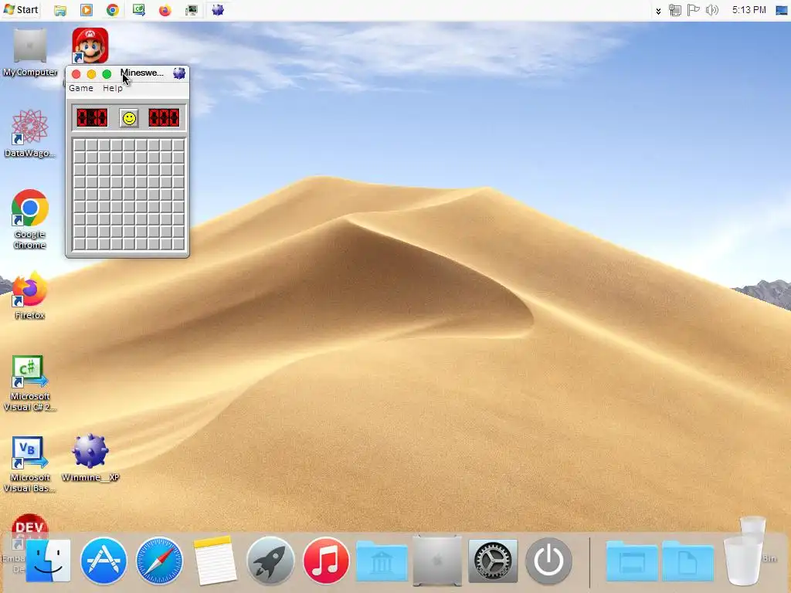Close Minesweeper with the red button
The width and height of the screenshot is (791, 593).
point(76,74)
